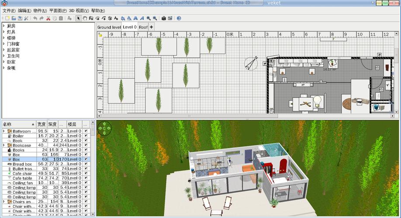Click the 3D view navigation arrows pad
Viewport: 401px width, 218px height.
pos(104,129)
